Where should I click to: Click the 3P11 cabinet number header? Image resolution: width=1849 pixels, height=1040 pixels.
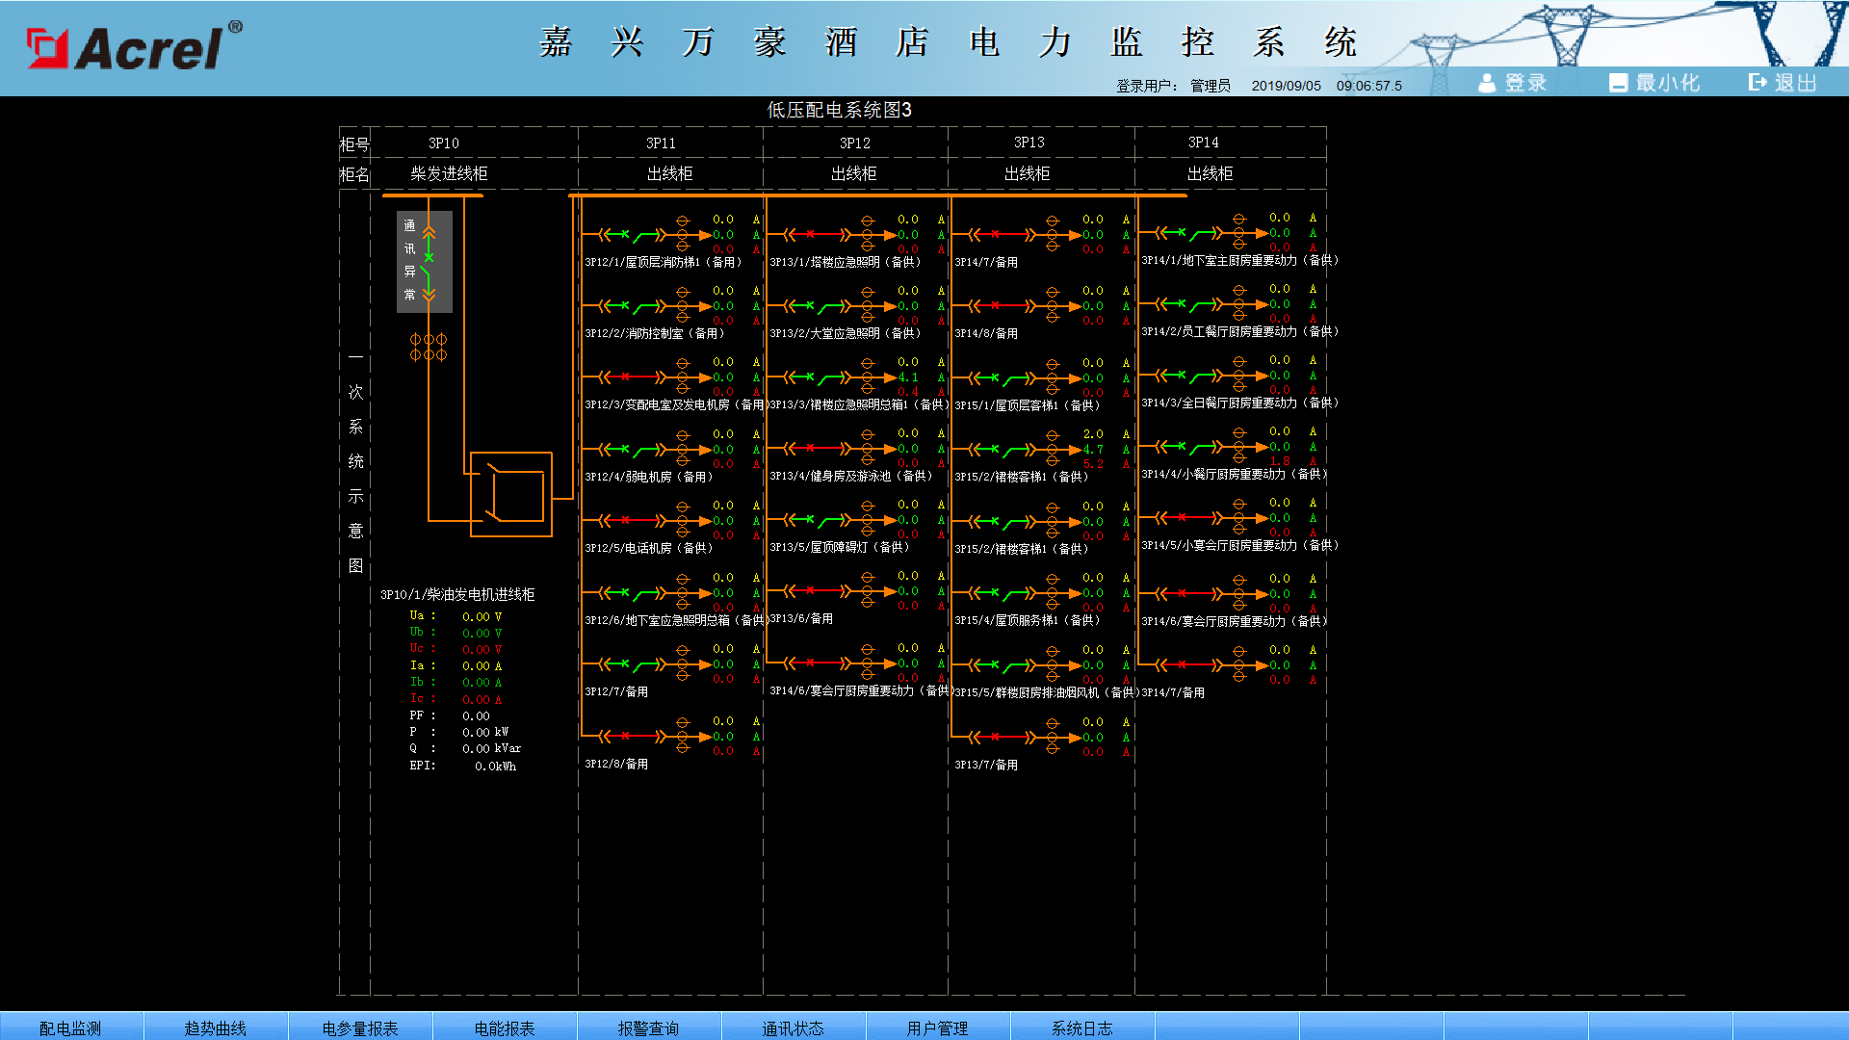[x=661, y=143]
